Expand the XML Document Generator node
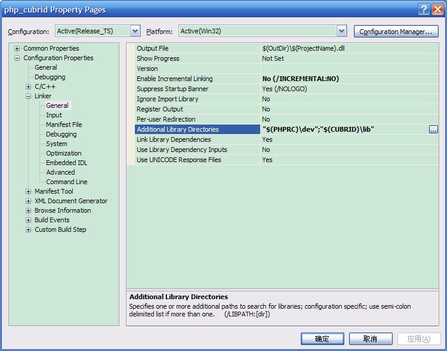This screenshot has height=351, width=447. coord(29,201)
